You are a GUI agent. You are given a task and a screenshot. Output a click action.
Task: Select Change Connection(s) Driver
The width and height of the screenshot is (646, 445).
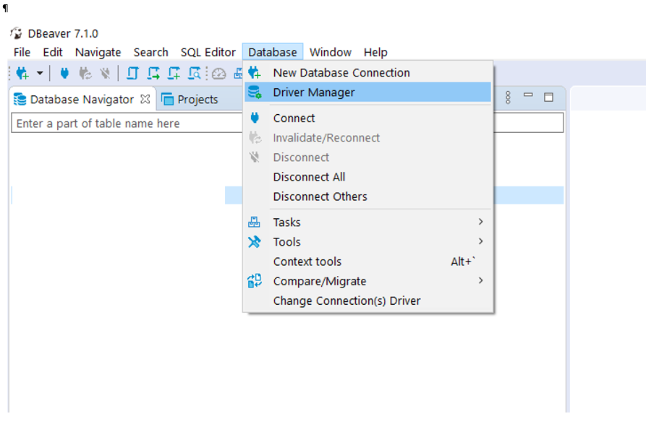(x=368, y=301)
